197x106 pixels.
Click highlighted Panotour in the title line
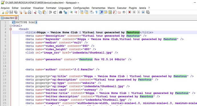(x=133, y=32)
